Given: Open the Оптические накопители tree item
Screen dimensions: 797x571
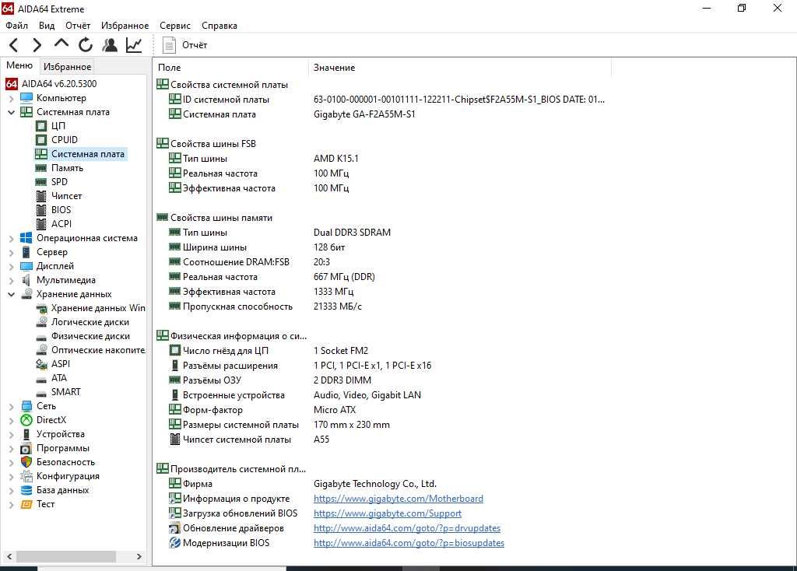Looking at the screenshot, I should pos(97,350).
